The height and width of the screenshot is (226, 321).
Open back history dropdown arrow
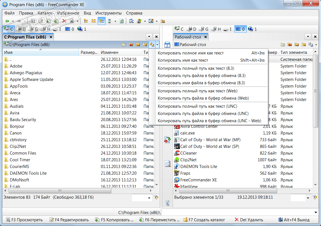(13, 21)
